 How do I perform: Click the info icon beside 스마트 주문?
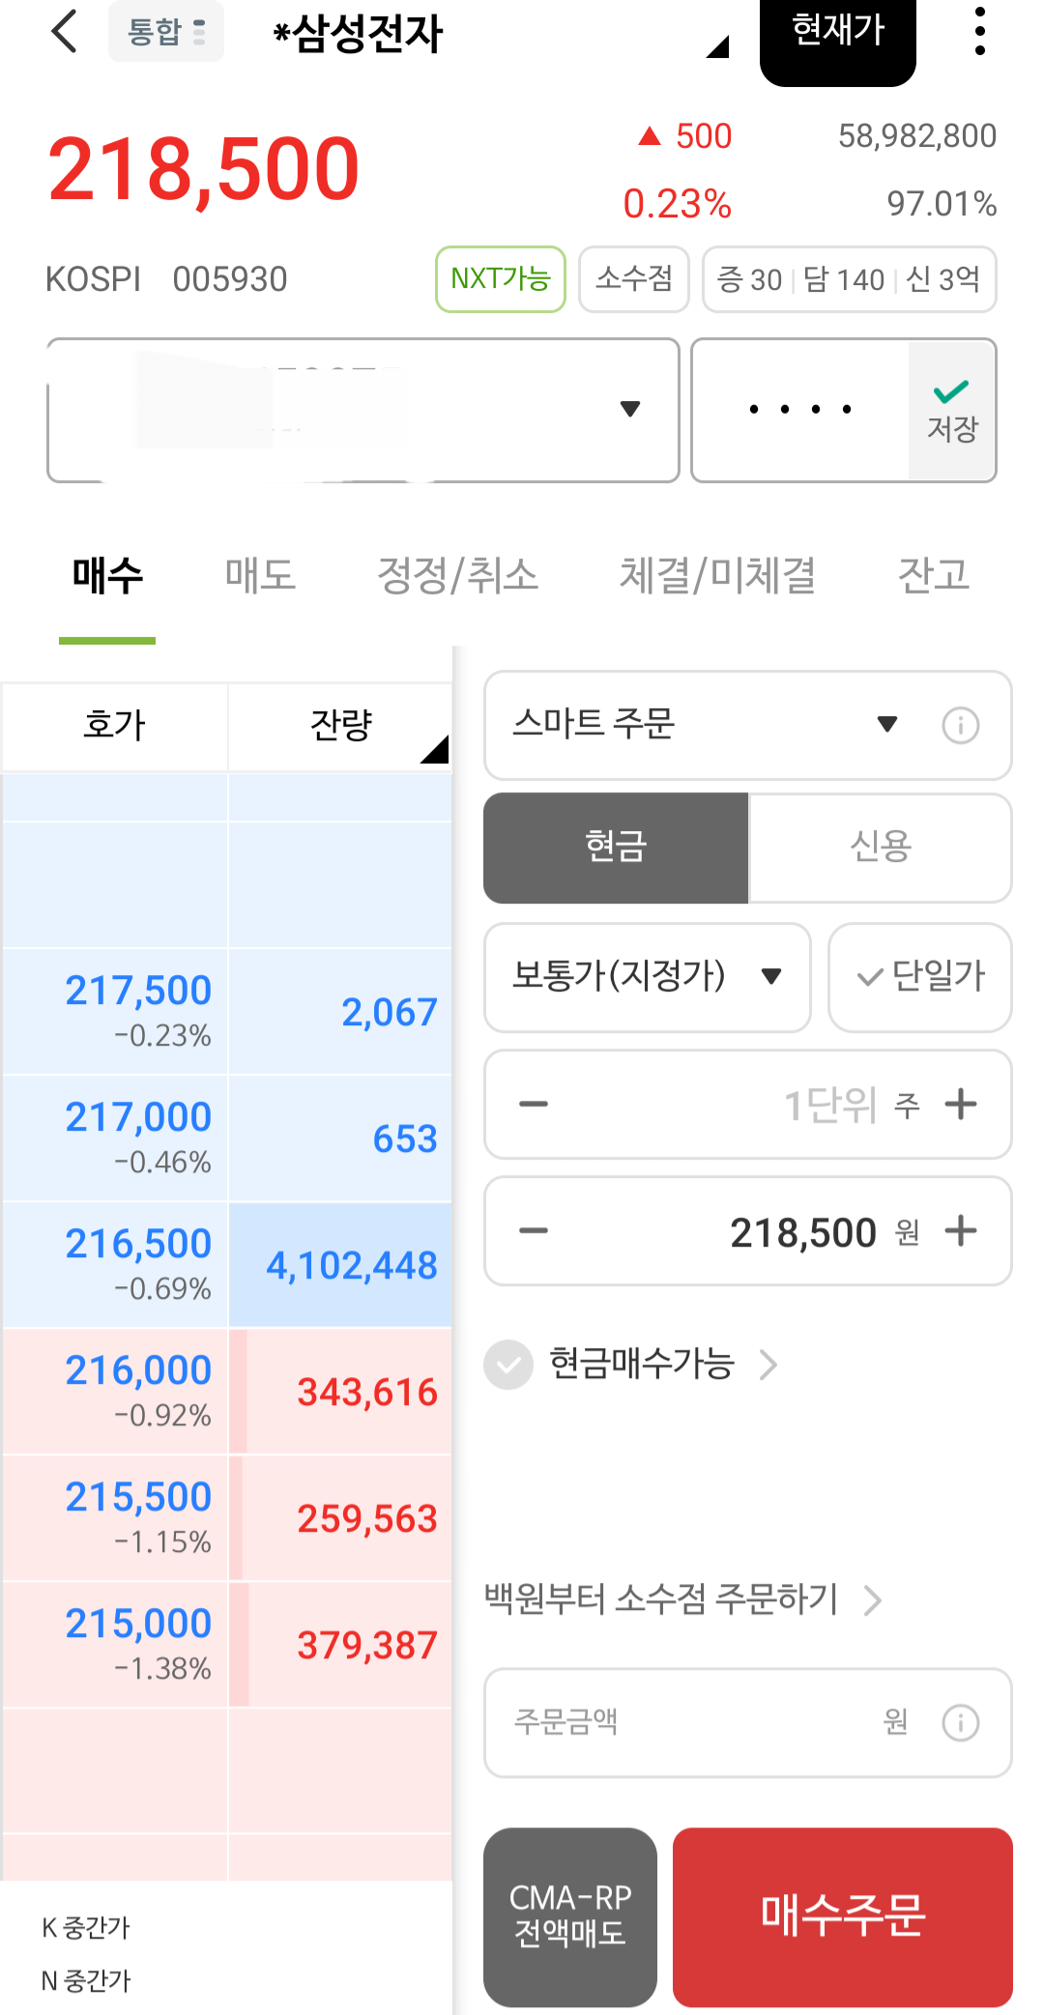pos(960,725)
